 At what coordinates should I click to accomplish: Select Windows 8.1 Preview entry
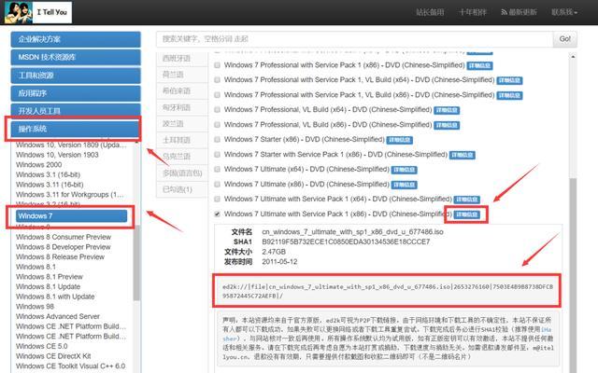(50, 276)
